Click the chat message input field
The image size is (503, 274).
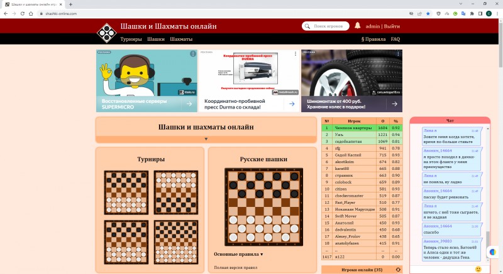(442, 270)
